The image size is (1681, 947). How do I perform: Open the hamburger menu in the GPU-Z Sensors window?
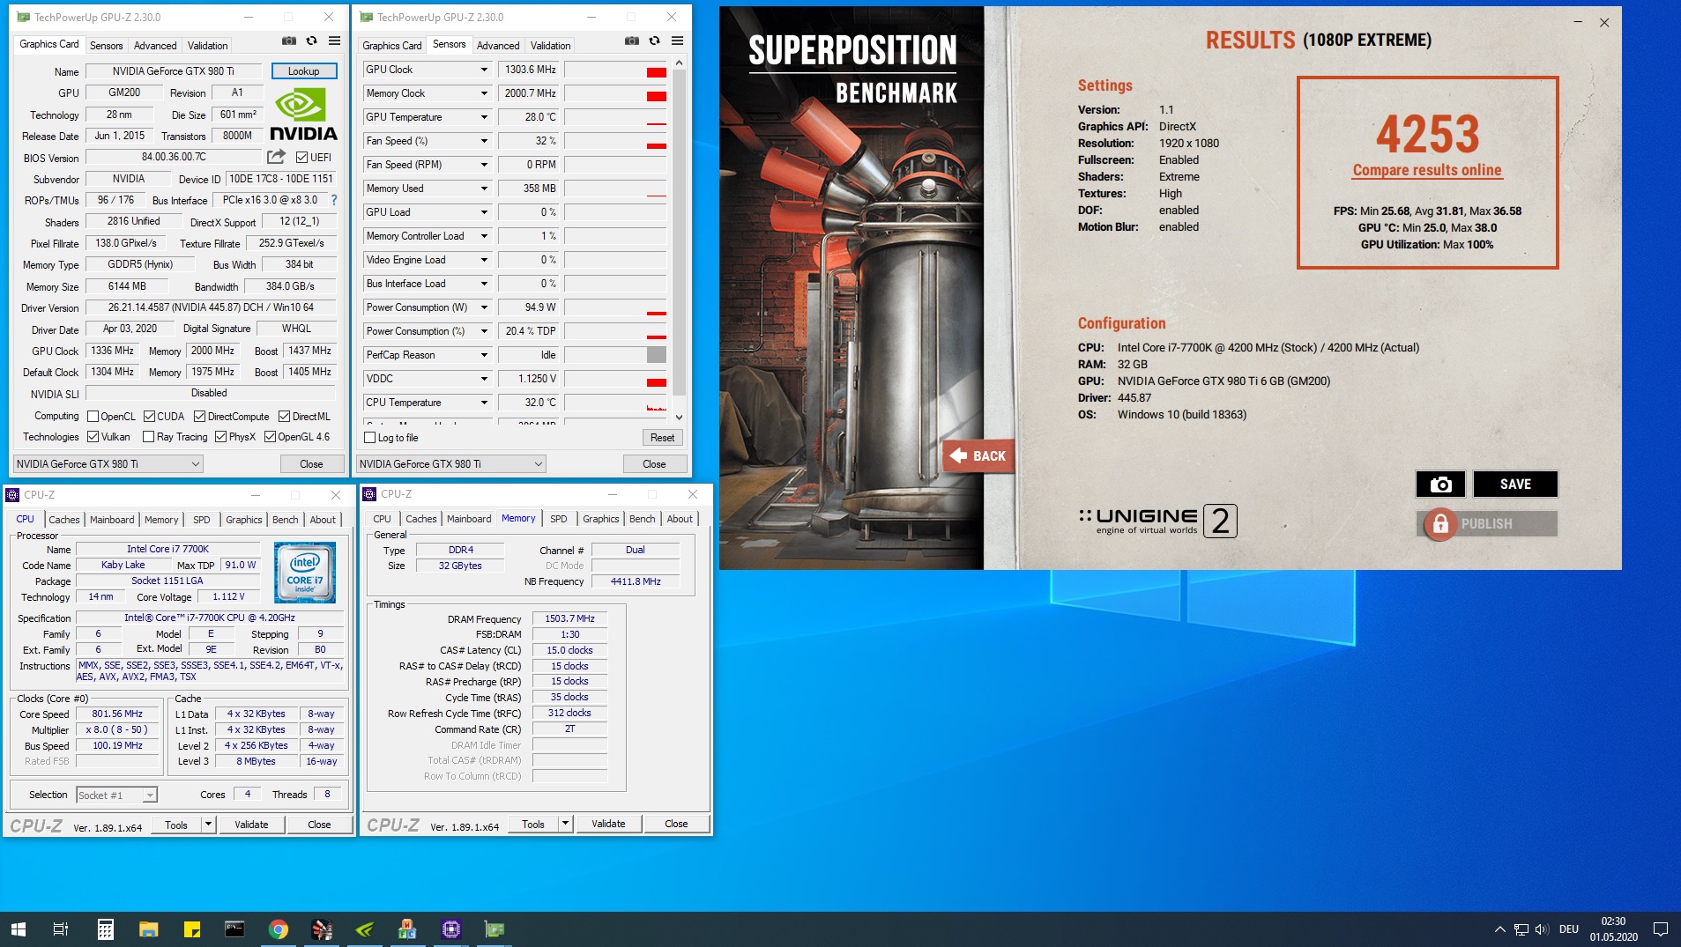point(677,41)
